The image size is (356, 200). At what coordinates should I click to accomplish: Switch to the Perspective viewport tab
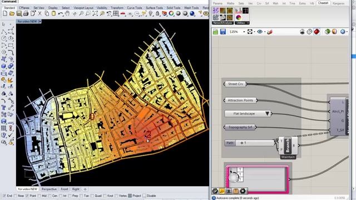49,189
